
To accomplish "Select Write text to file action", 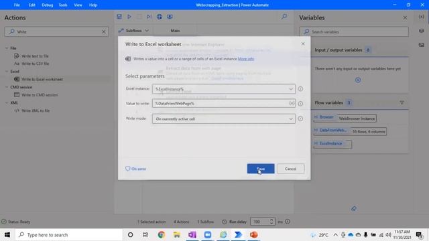I will click(x=35, y=56).
